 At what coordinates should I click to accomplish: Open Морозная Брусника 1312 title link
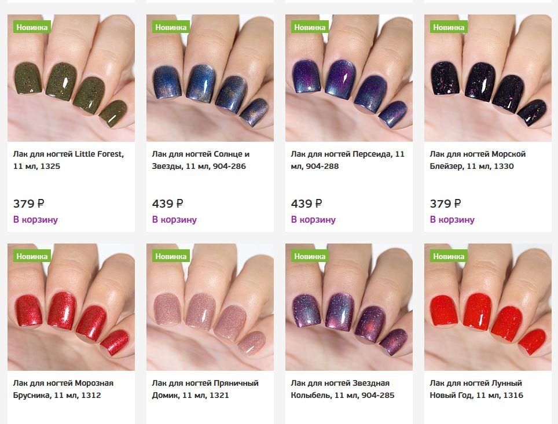63,389
